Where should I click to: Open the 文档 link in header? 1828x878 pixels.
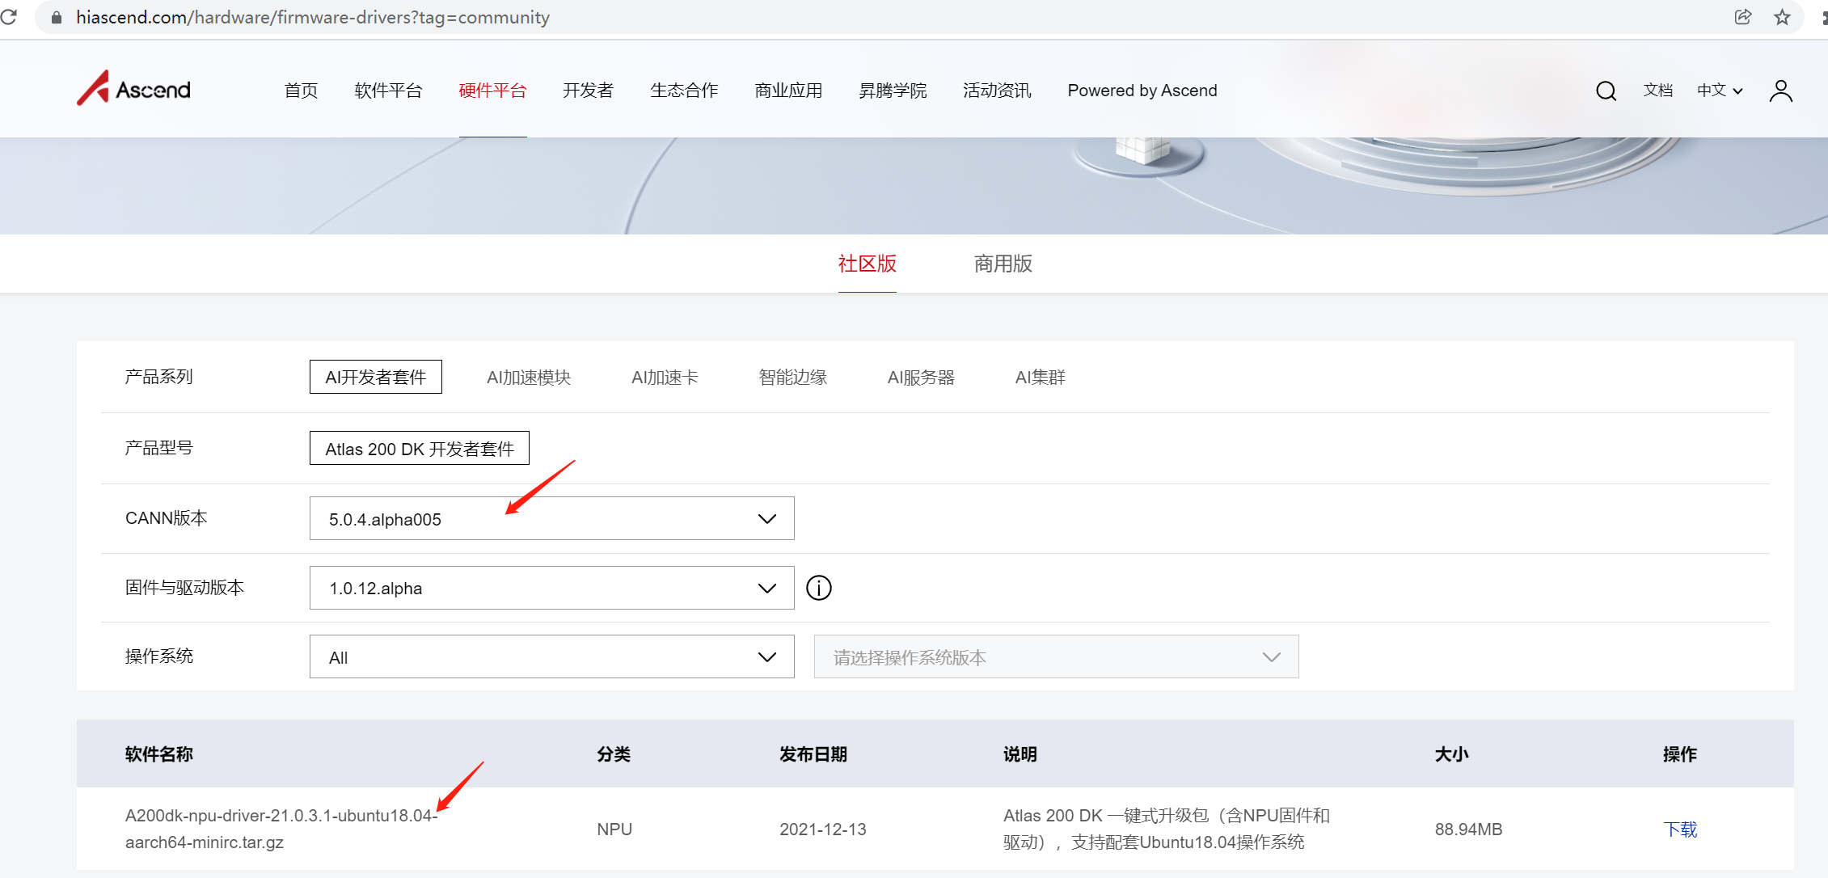(1657, 91)
